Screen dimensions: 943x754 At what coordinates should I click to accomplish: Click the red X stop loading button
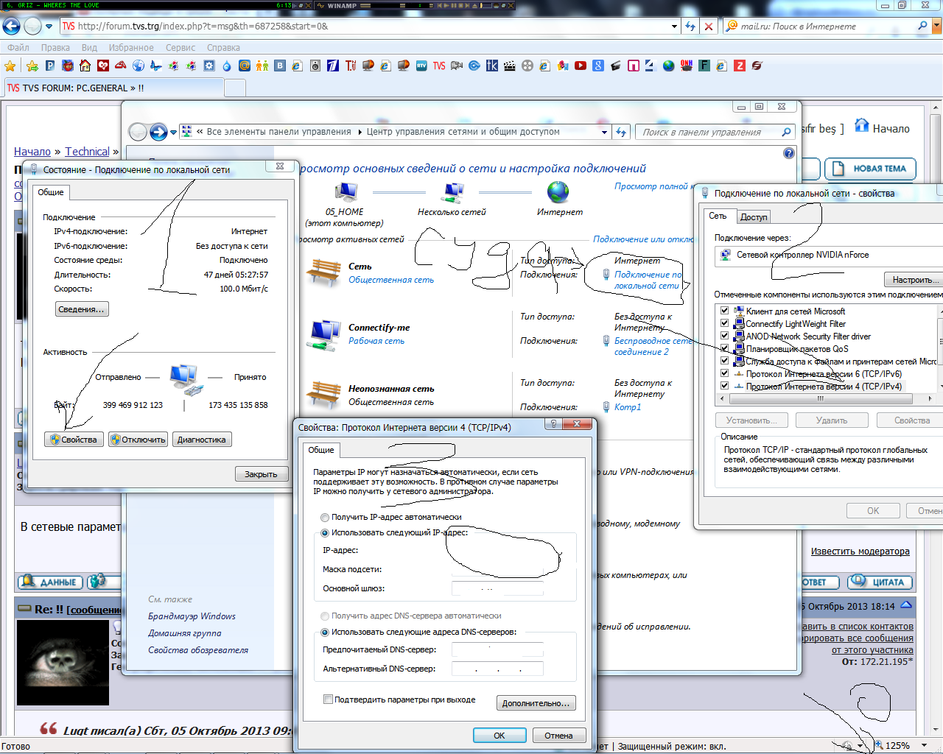(708, 27)
